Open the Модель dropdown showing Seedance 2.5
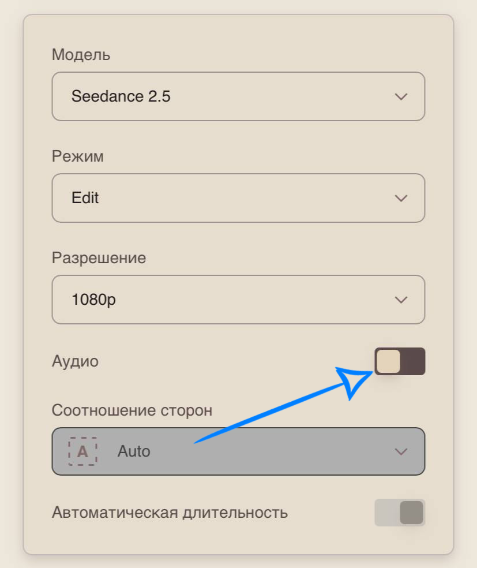The width and height of the screenshot is (477, 568). tap(238, 96)
